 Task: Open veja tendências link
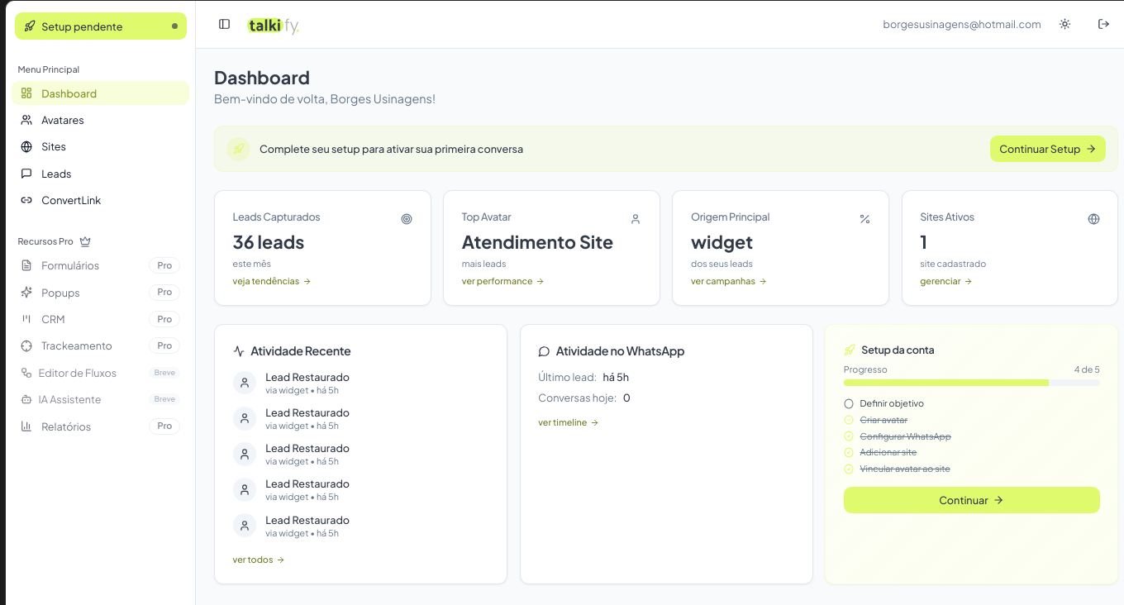point(272,281)
